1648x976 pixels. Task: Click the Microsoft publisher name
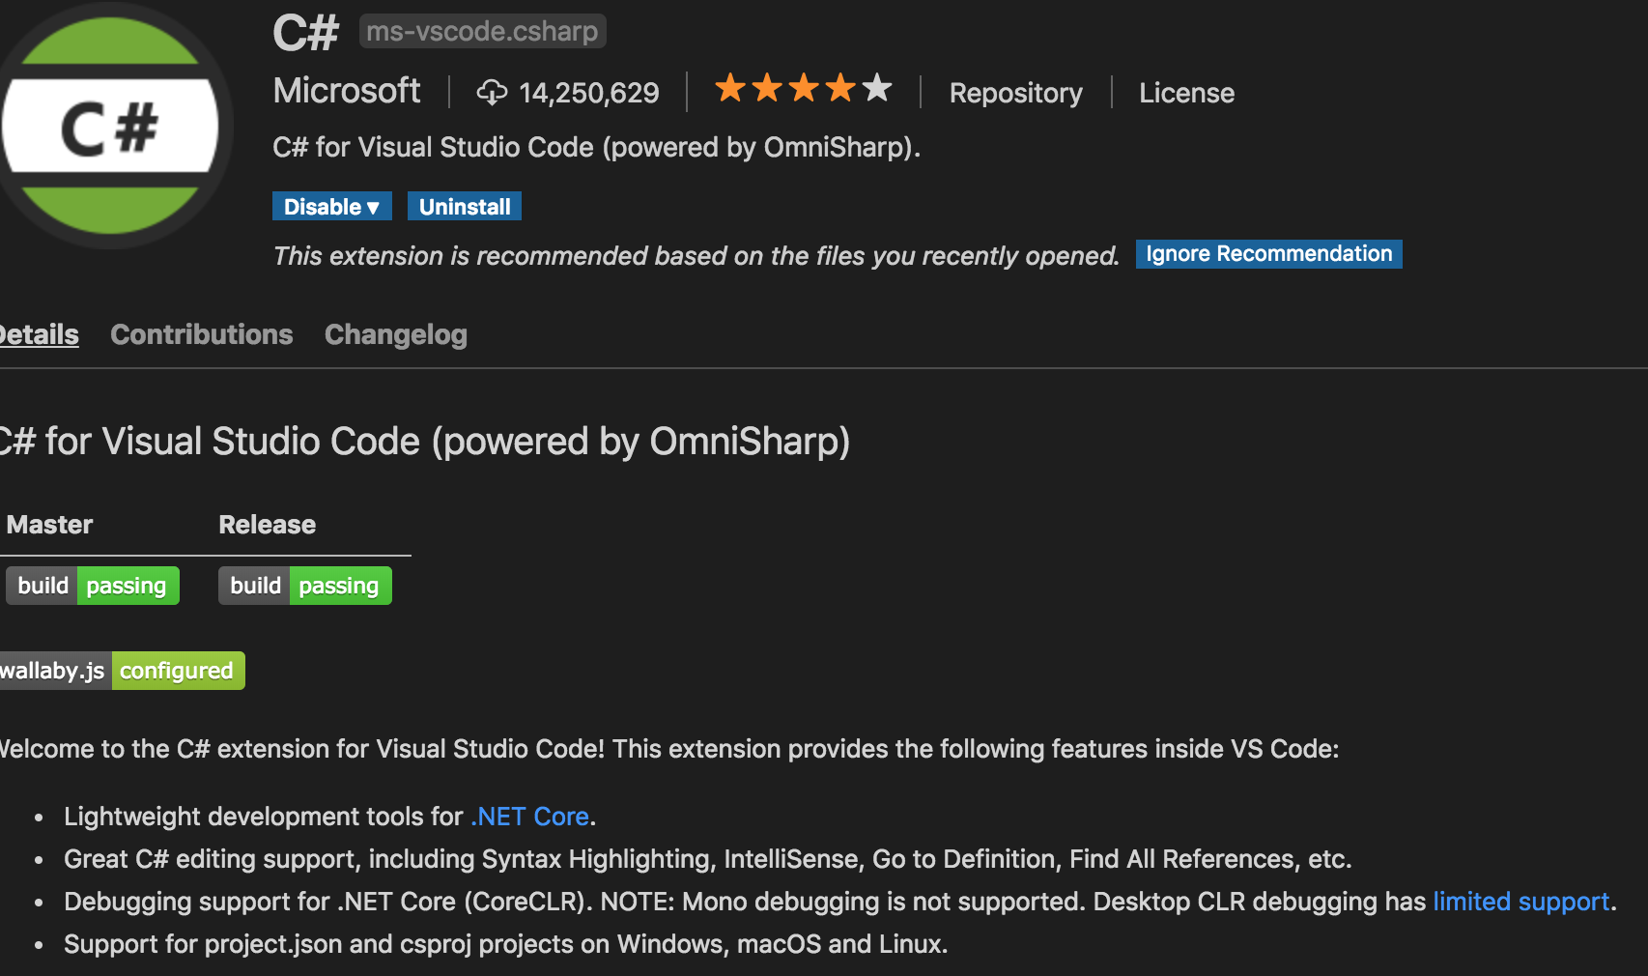coord(347,91)
